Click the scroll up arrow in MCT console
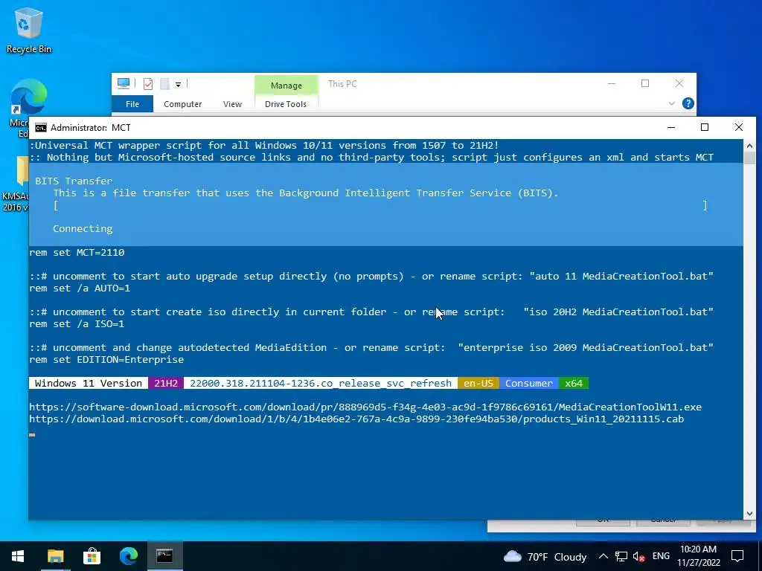 click(x=749, y=146)
